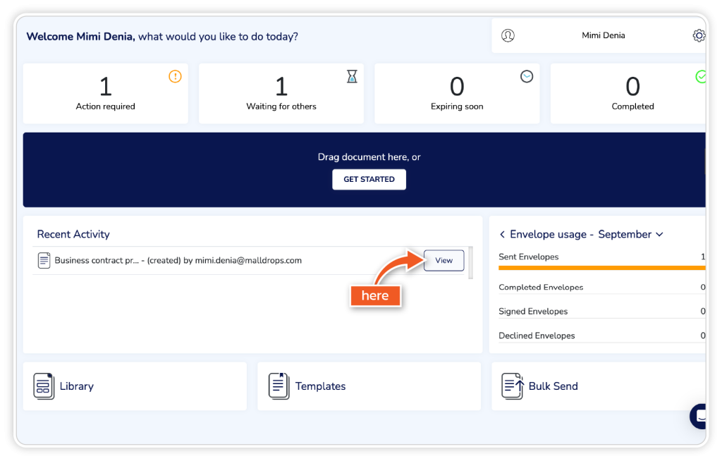Open the chat support bubble
Screen dimensions: 722x461
(701, 417)
